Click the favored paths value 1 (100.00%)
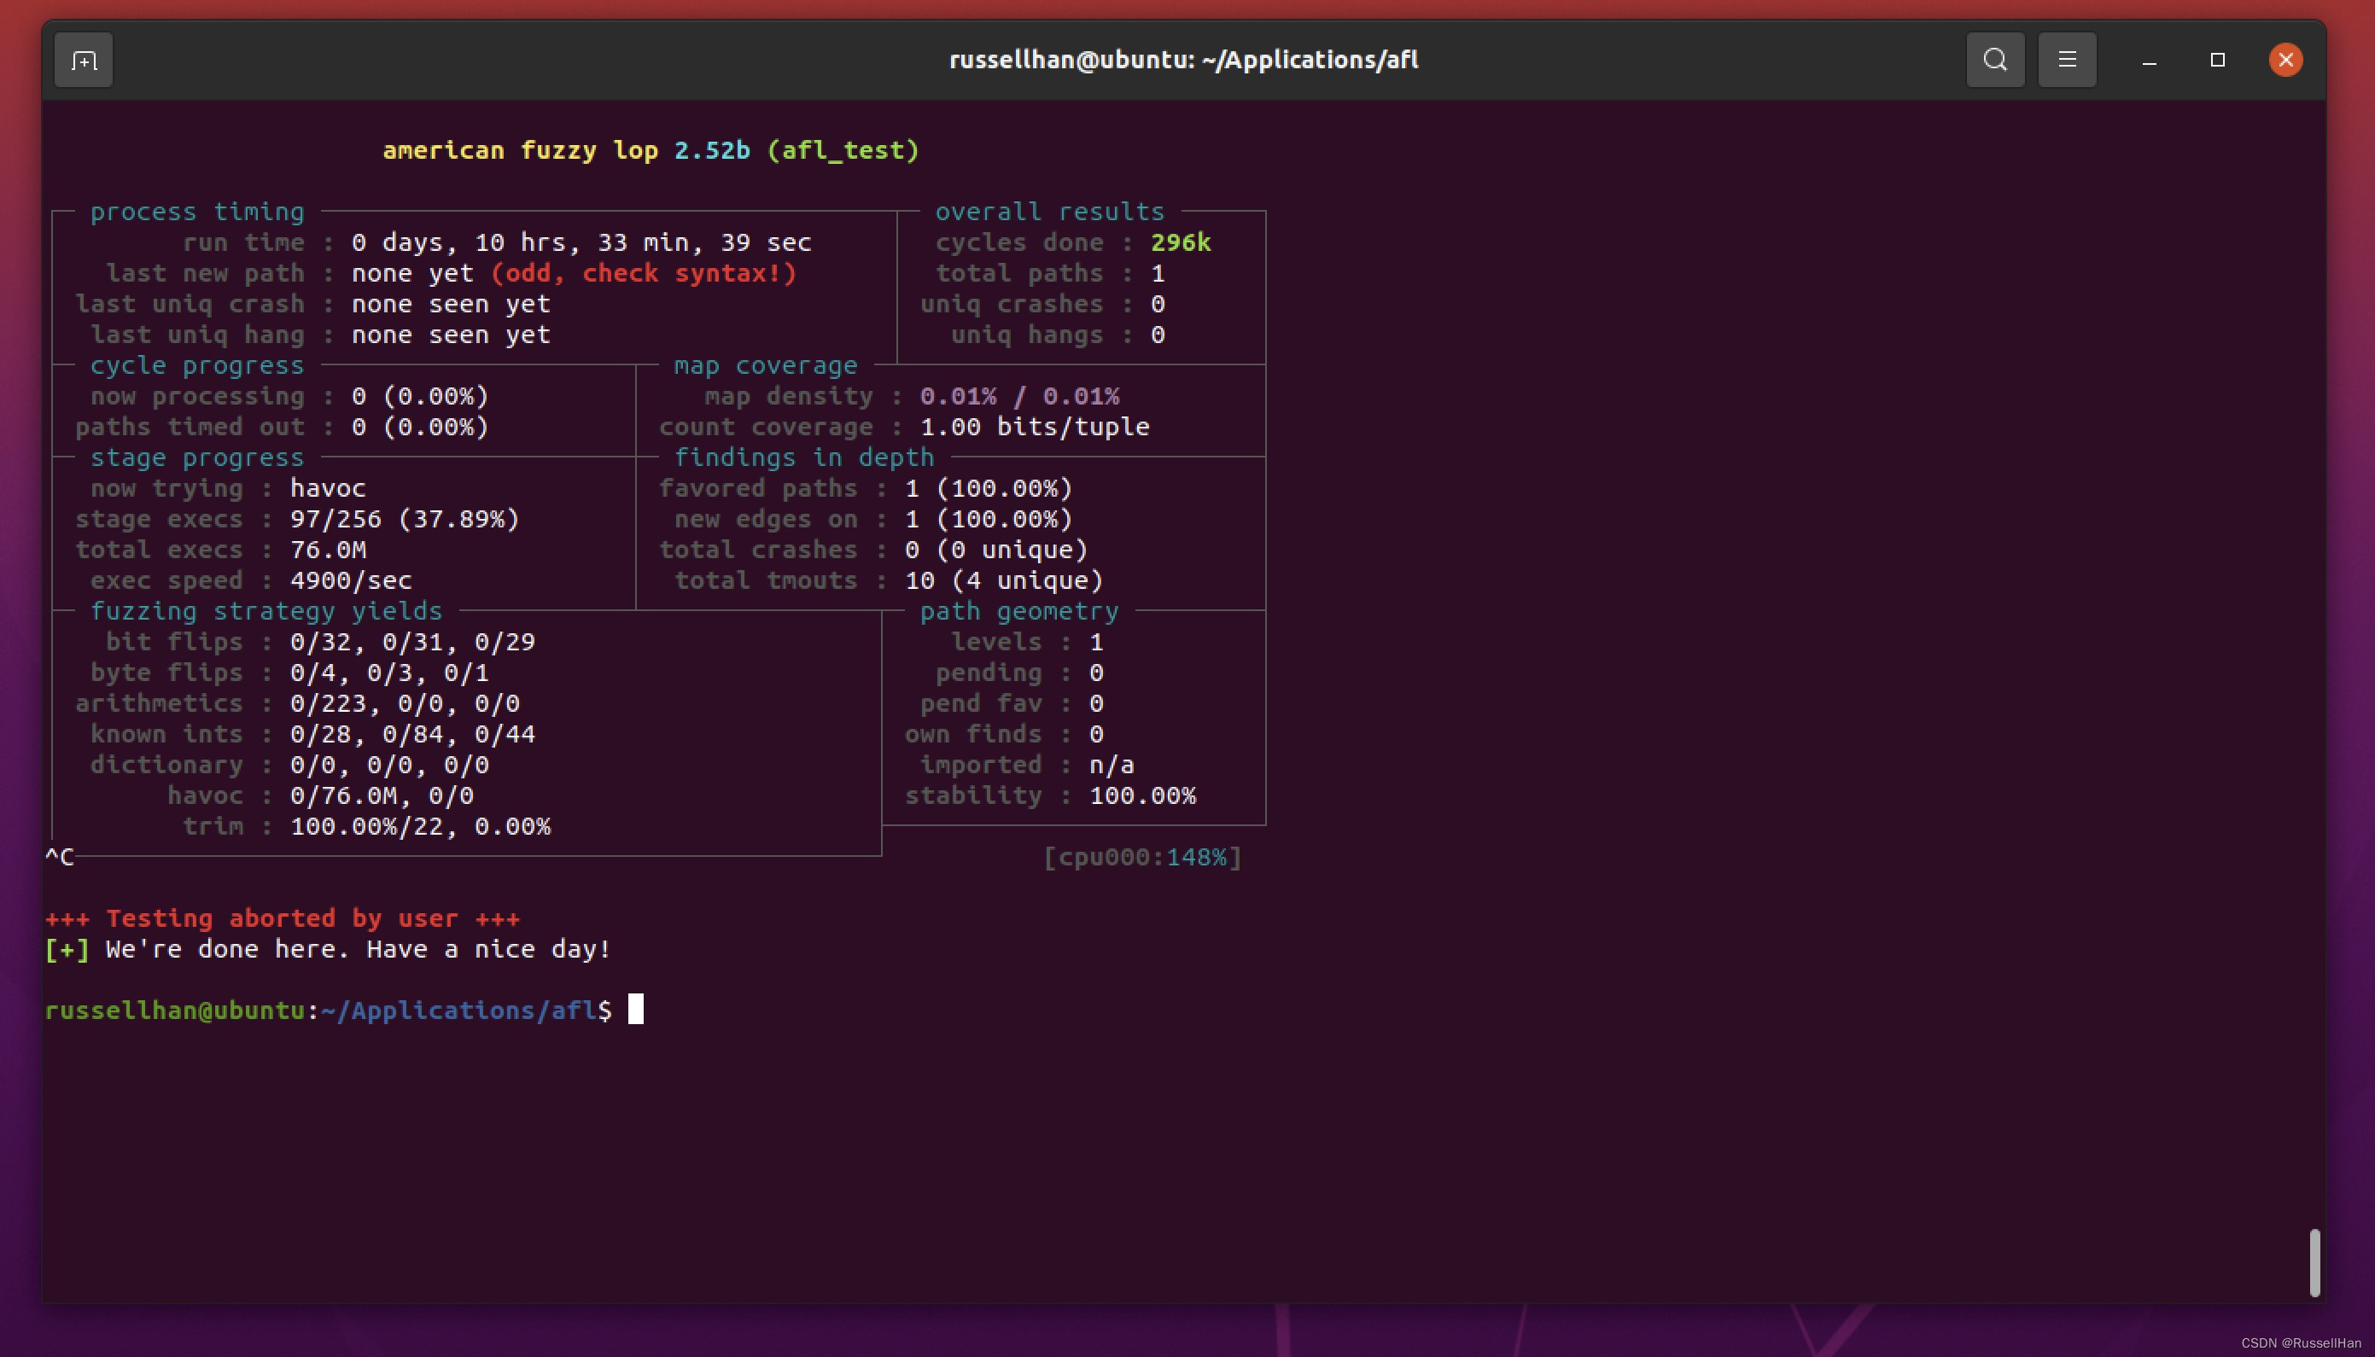 pyautogui.click(x=989, y=488)
